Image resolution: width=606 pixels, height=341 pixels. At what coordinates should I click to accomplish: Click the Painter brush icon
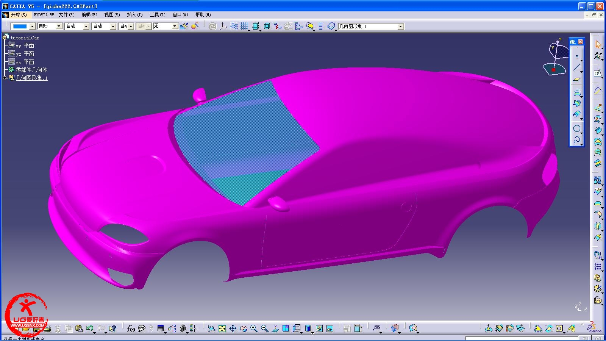pyautogui.click(x=184, y=26)
